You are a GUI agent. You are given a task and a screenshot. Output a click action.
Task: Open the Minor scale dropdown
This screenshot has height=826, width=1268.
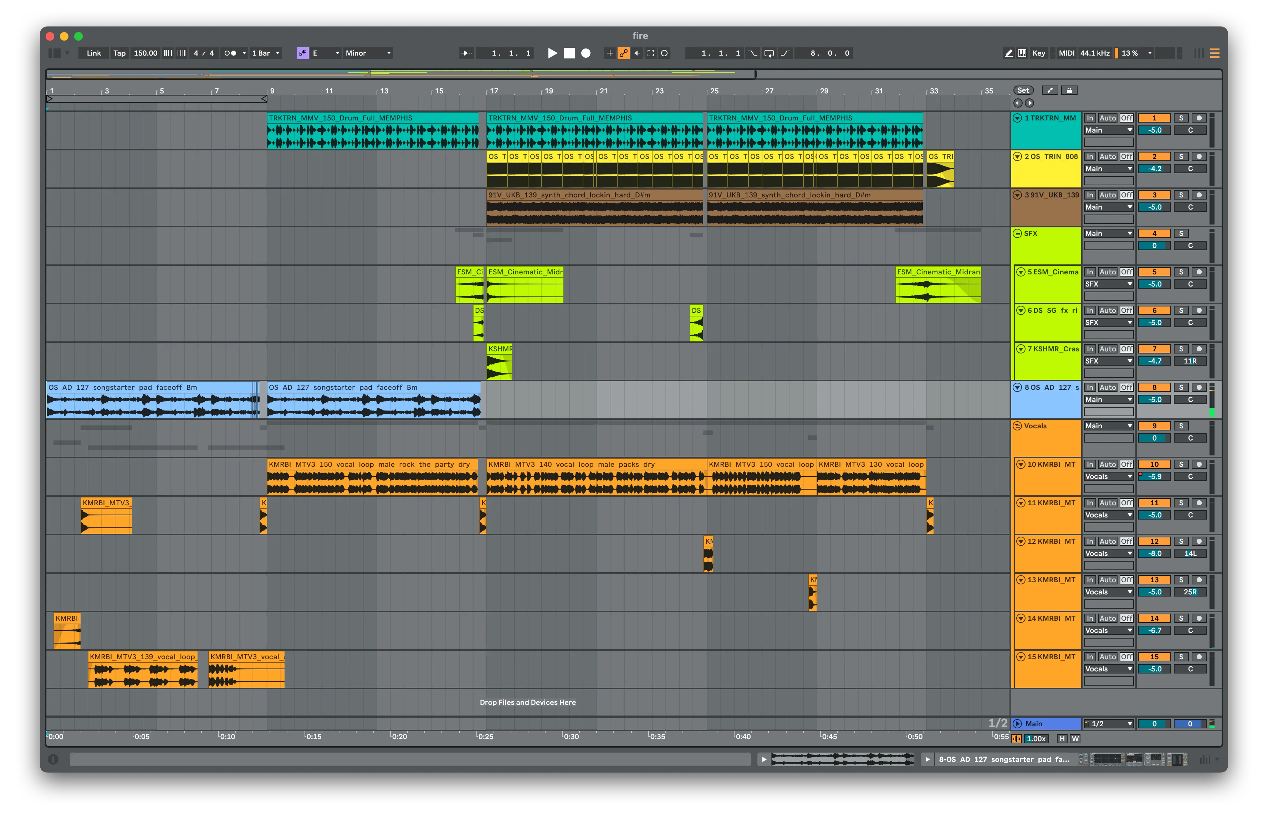pyautogui.click(x=368, y=53)
